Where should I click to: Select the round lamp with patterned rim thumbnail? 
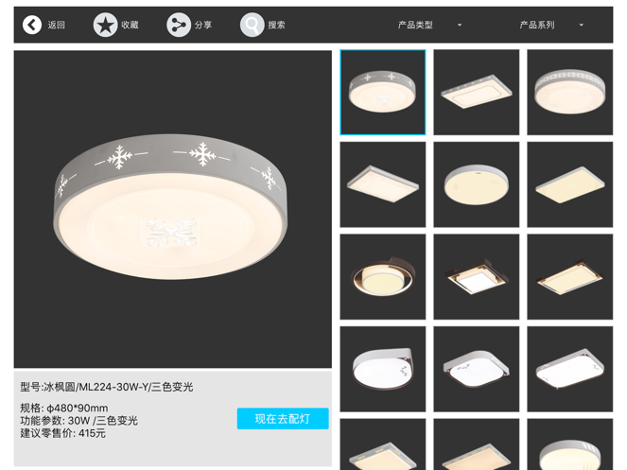pos(570,93)
